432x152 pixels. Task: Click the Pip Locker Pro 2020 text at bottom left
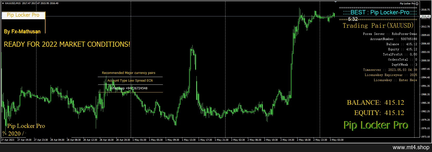(x=24, y=130)
